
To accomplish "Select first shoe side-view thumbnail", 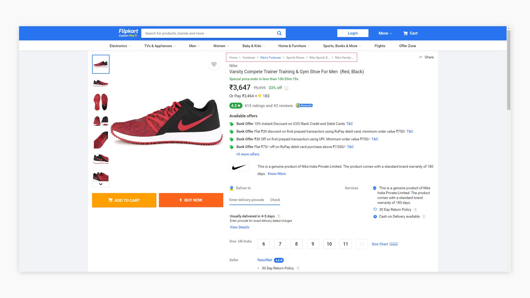I will tap(101, 64).
